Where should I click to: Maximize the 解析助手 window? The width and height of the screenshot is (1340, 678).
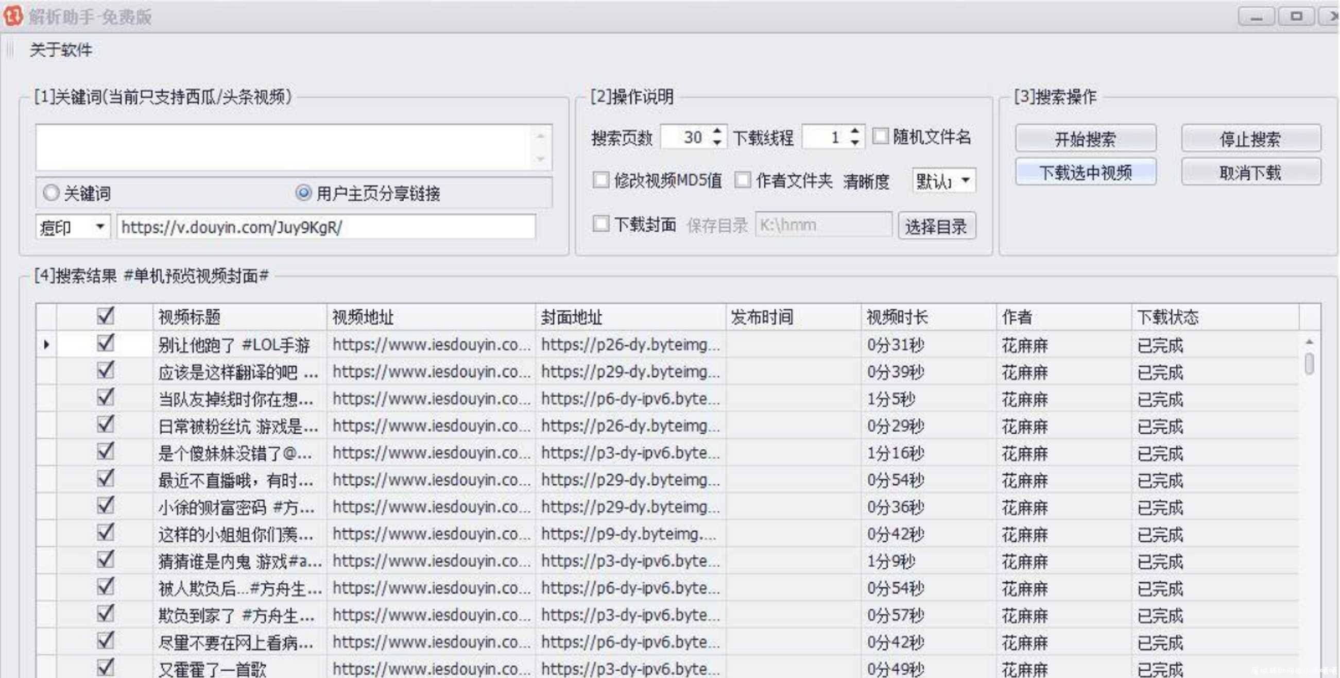pos(1296,16)
